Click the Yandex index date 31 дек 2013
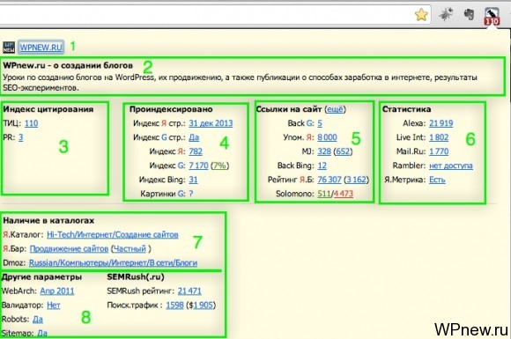Viewport: 511px width, 339px height. pos(211,123)
